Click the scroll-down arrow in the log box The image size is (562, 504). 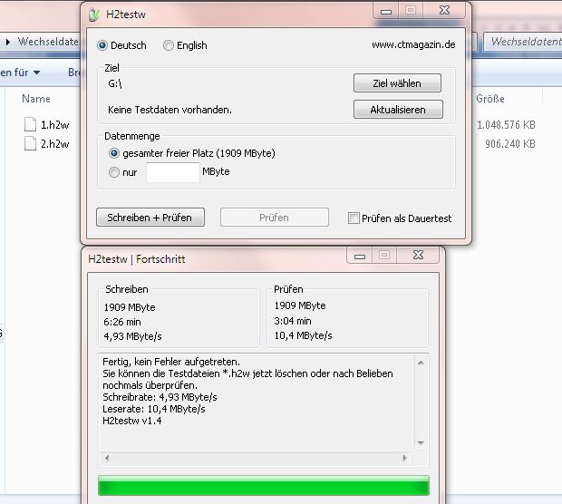(x=421, y=443)
